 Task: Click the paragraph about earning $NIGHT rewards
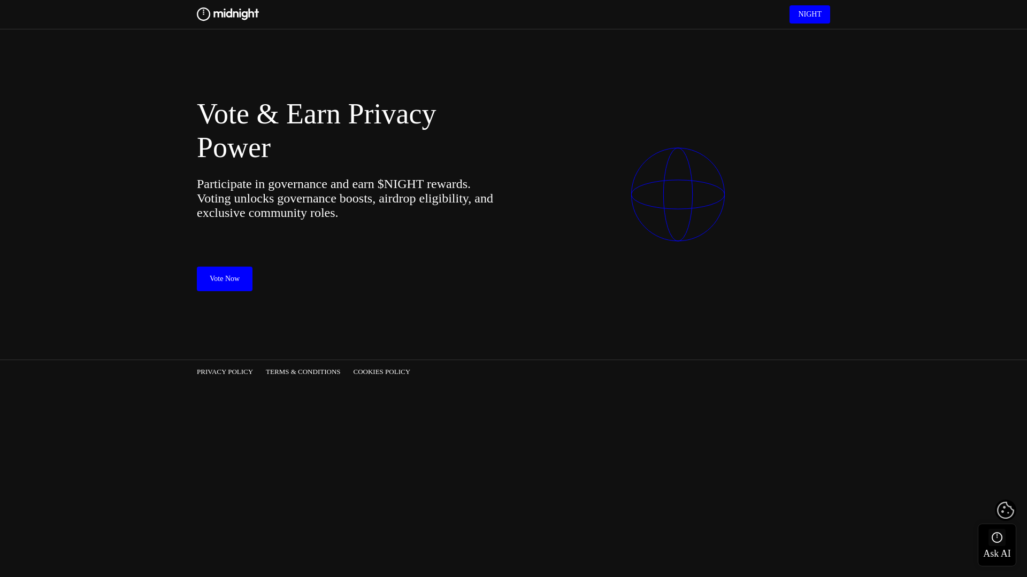(x=345, y=198)
